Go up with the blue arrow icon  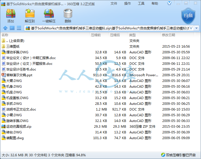[x=5, y=28]
